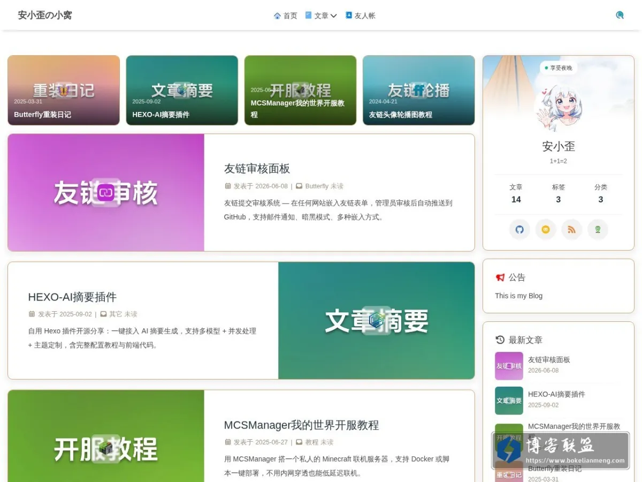Click the 自用 Hexo 插件开源分享 excerpt text
This screenshot has height=482, width=642.
pyautogui.click(x=142, y=338)
